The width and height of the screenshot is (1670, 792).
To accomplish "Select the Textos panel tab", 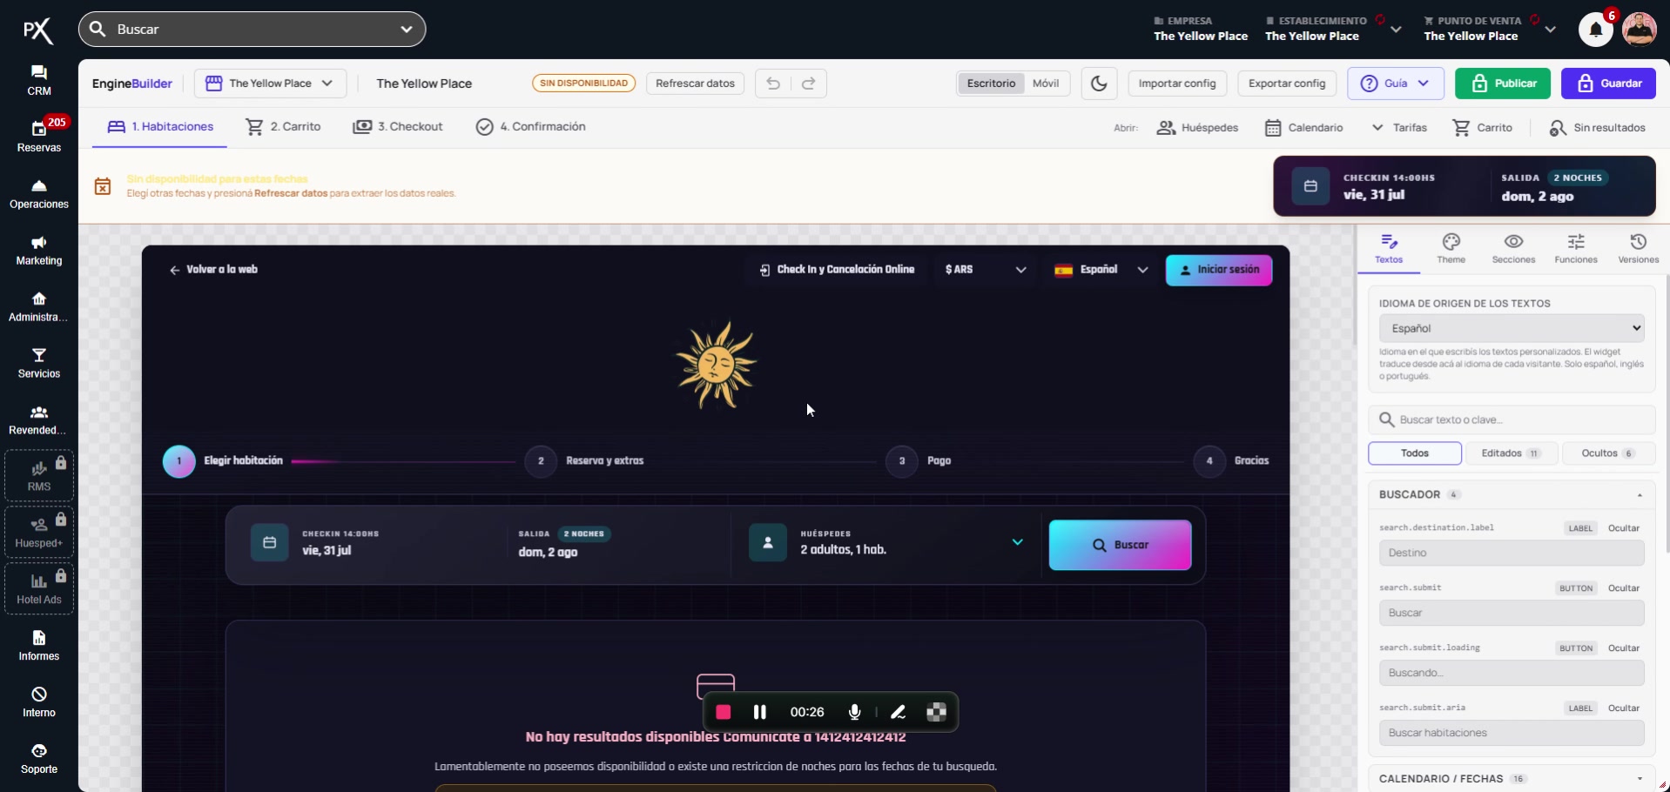I will click(1389, 249).
